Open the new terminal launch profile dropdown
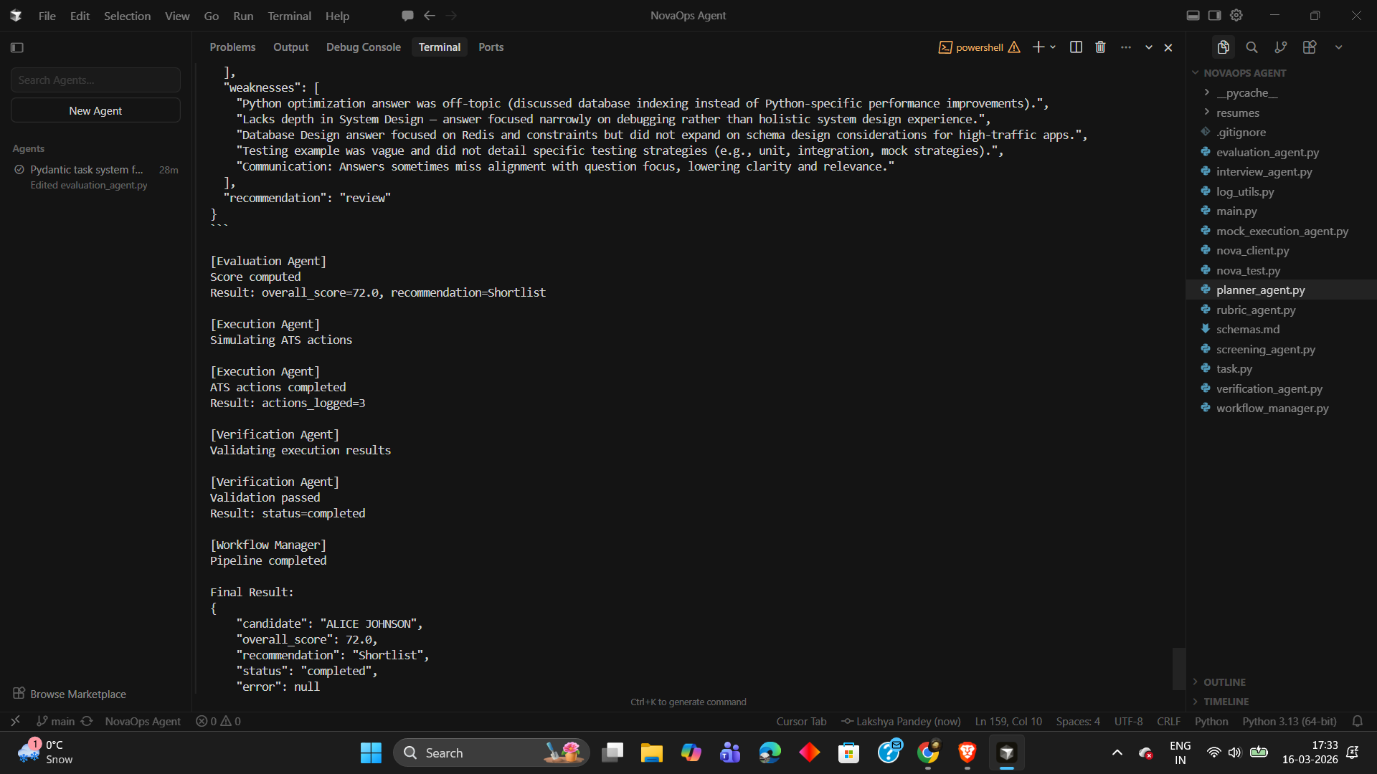Viewport: 1377px width, 774px height. tap(1053, 47)
